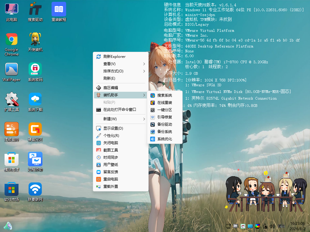Select 一键分区 in the submenu
310x232 pixels.
click(165, 110)
